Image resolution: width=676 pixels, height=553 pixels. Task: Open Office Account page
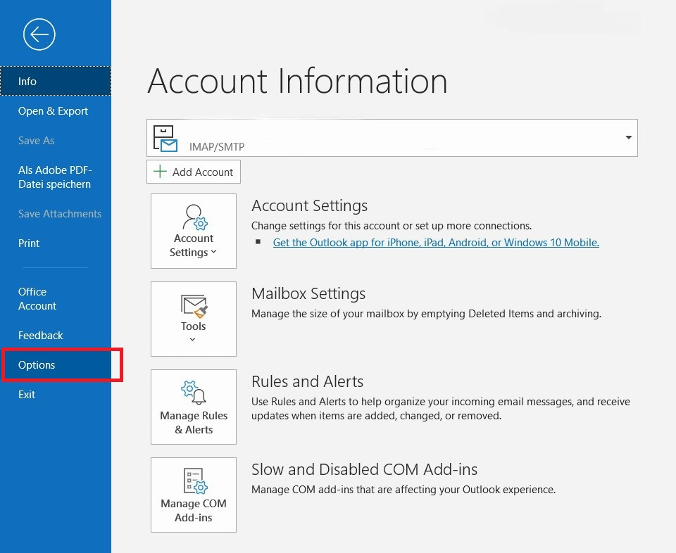pos(56,299)
